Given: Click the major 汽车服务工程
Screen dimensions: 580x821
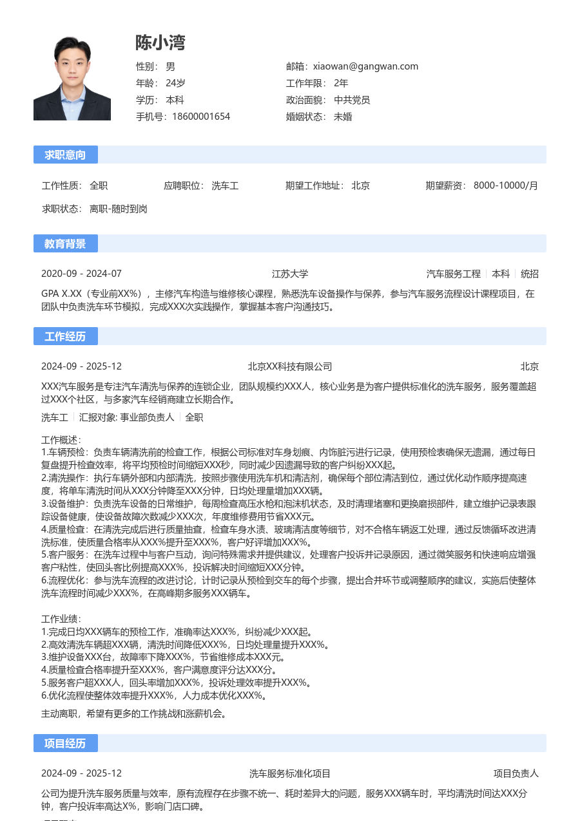Looking at the screenshot, I should coord(454,274).
